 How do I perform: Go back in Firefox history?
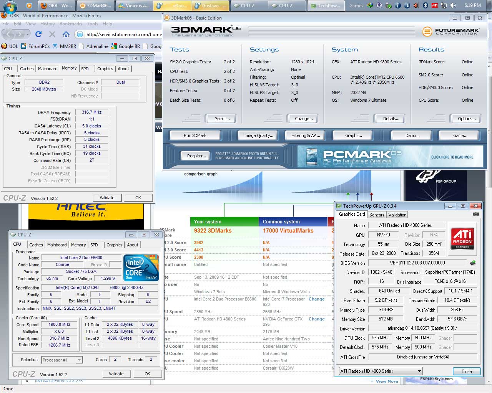tap(8, 34)
